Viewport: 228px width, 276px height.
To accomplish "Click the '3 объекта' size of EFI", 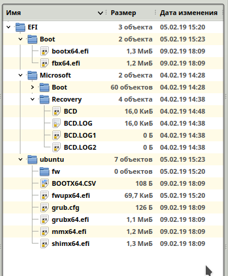I will (135, 27).
